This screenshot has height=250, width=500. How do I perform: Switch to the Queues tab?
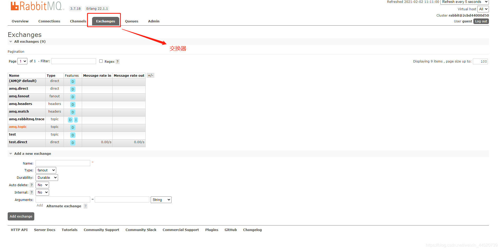[x=132, y=21]
